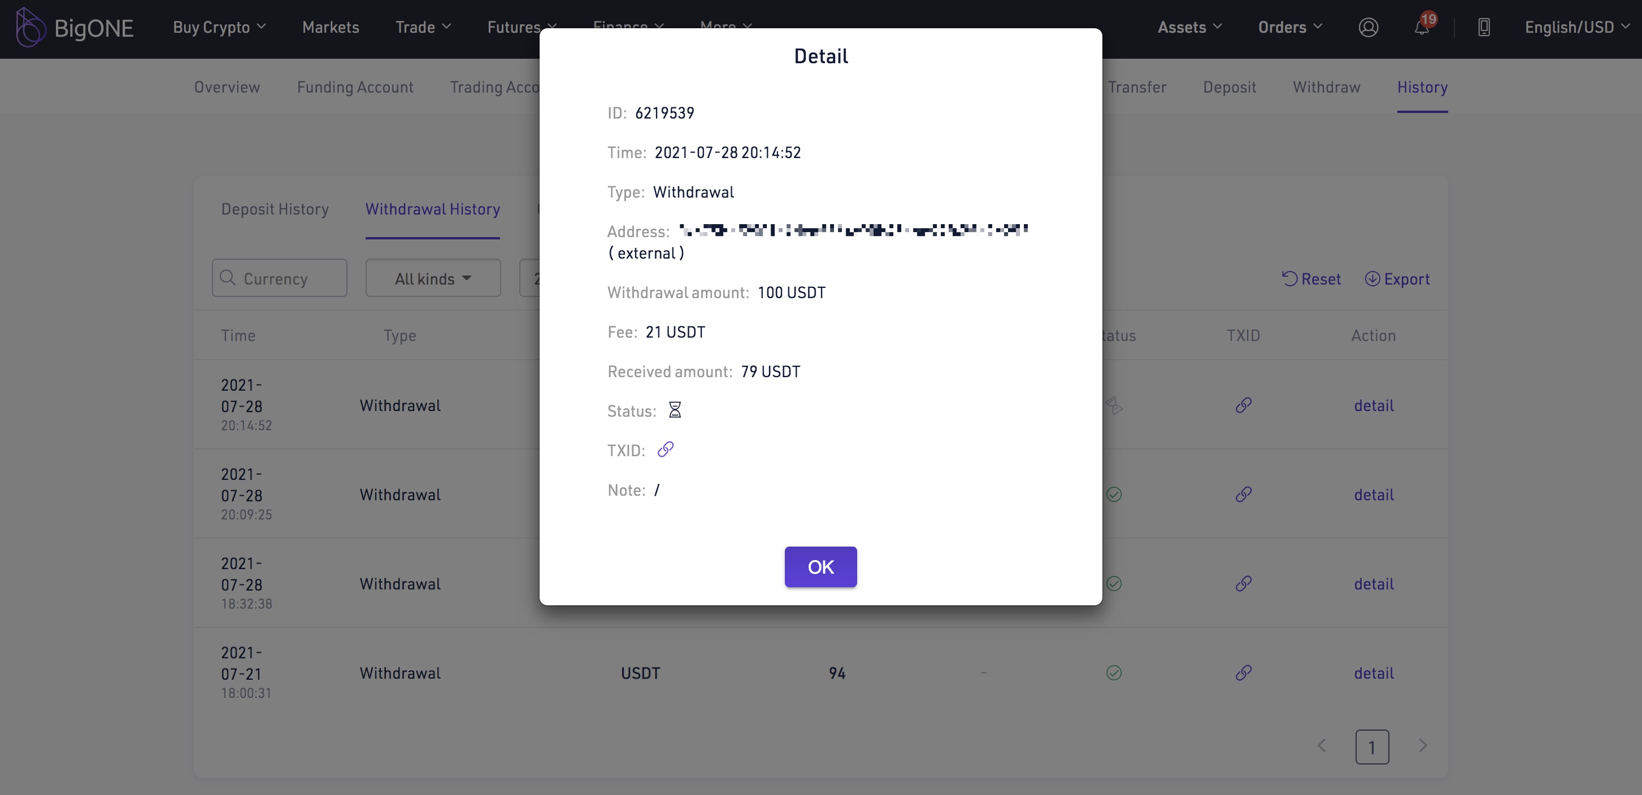Click the Export download icon
The height and width of the screenshot is (795, 1642).
pyautogui.click(x=1372, y=278)
